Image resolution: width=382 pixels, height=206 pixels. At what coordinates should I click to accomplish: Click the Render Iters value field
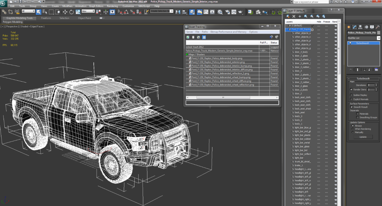click(x=371, y=90)
